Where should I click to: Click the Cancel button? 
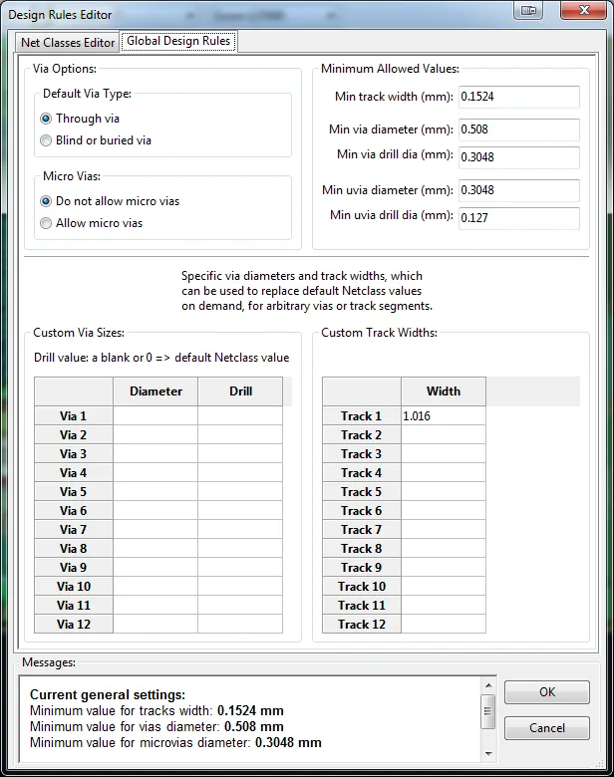pyautogui.click(x=547, y=728)
